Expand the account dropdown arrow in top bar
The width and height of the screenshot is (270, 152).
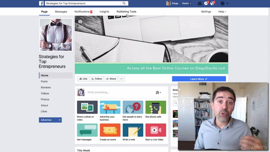pyautogui.click(x=227, y=3)
